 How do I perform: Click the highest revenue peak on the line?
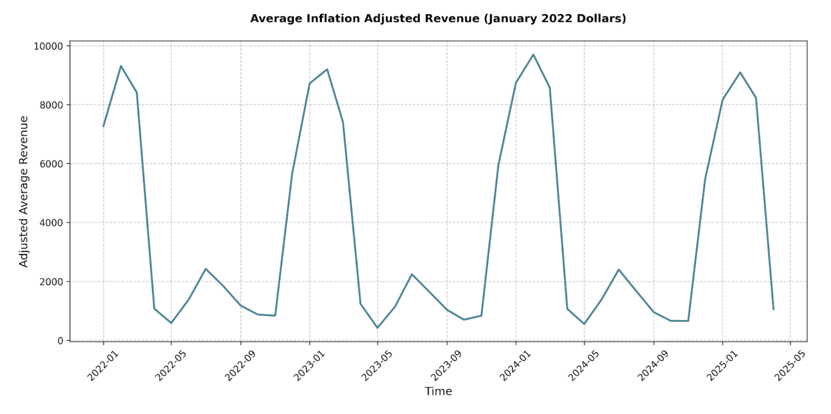pyautogui.click(x=533, y=55)
